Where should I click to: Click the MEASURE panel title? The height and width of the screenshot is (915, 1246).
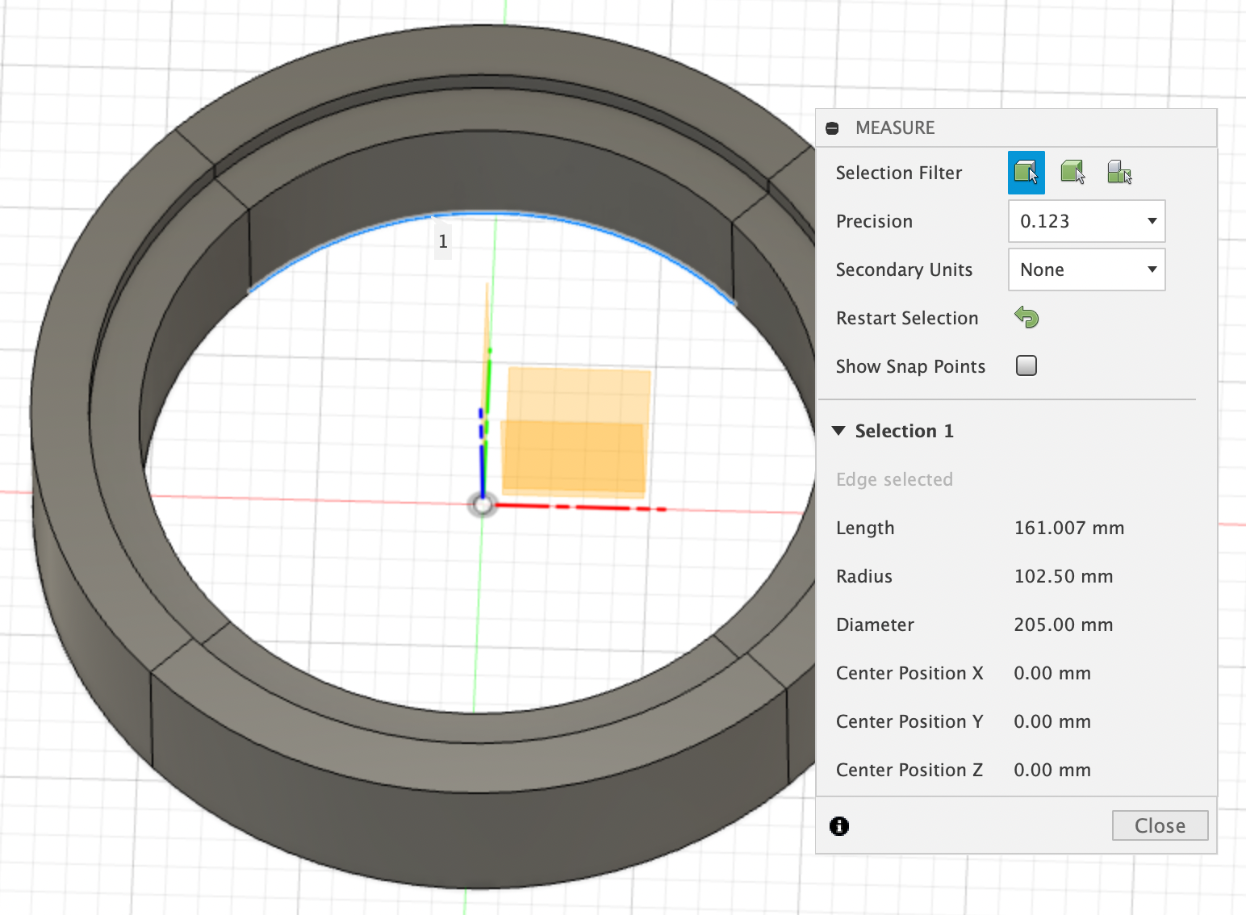895,127
